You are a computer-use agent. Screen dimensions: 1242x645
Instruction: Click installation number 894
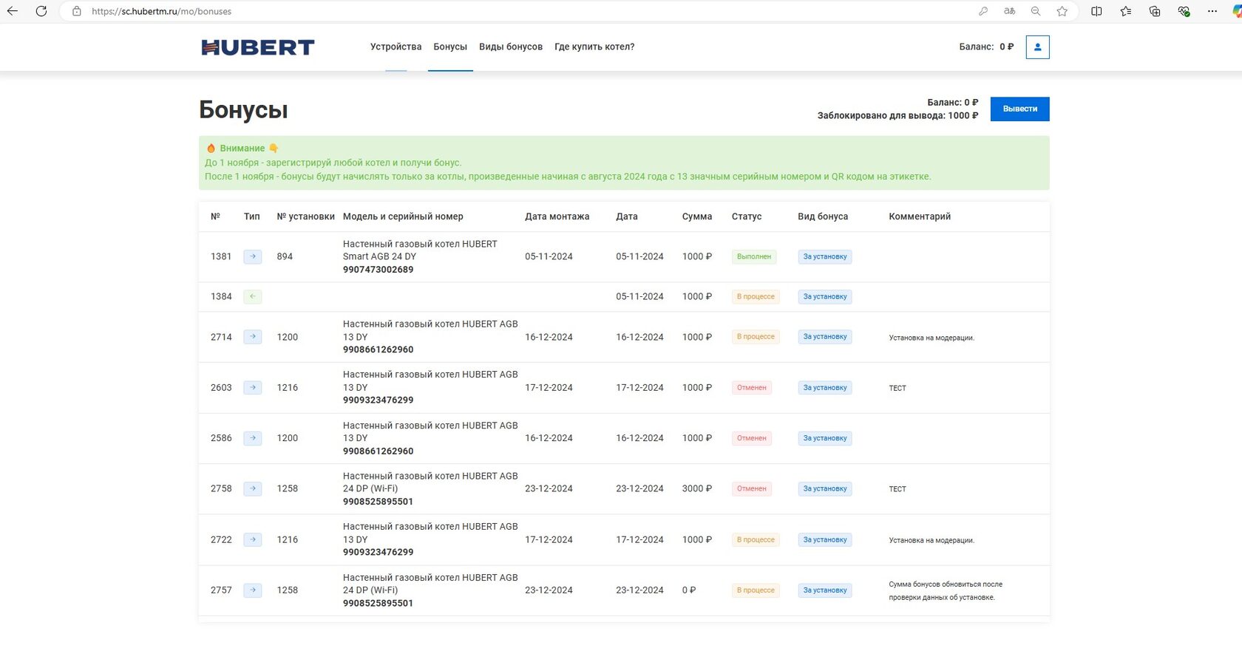click(x=285, y=256)
